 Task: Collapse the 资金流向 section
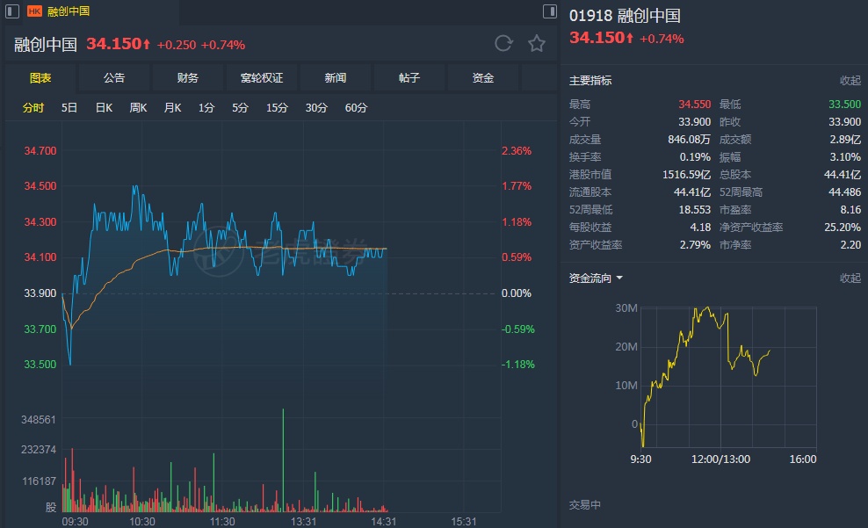point(850,278)
